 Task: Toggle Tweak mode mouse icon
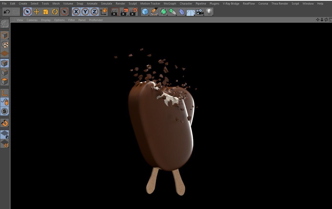(5, 102)
